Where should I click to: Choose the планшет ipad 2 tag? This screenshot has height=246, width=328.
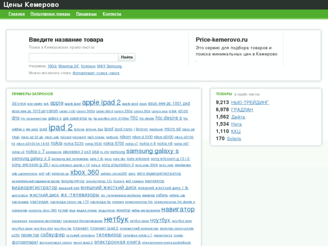coord(104,228)
